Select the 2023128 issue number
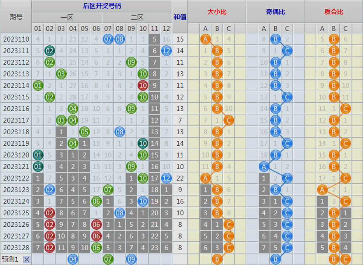Viewport: 363px width, 265px height. (16, 248)
